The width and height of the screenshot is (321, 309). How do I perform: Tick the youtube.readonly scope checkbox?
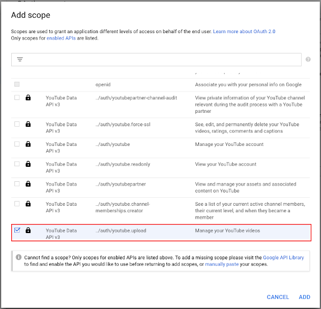click(17, 164)
